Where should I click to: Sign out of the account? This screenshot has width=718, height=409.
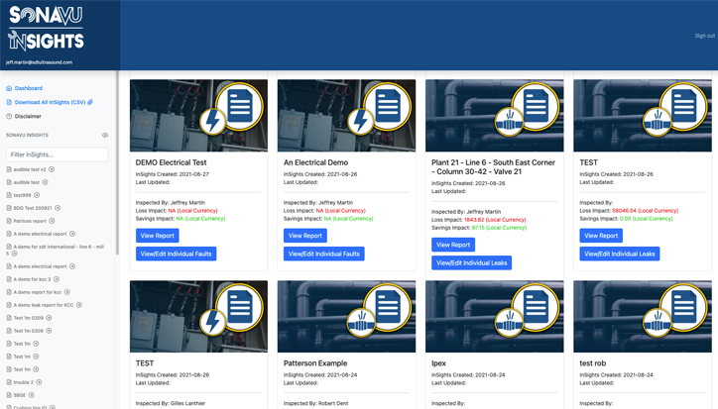click(x=704, y=36)
